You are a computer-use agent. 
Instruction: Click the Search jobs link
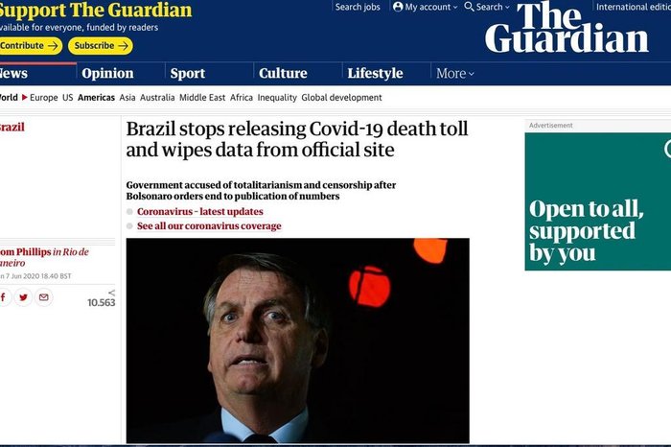358,7
